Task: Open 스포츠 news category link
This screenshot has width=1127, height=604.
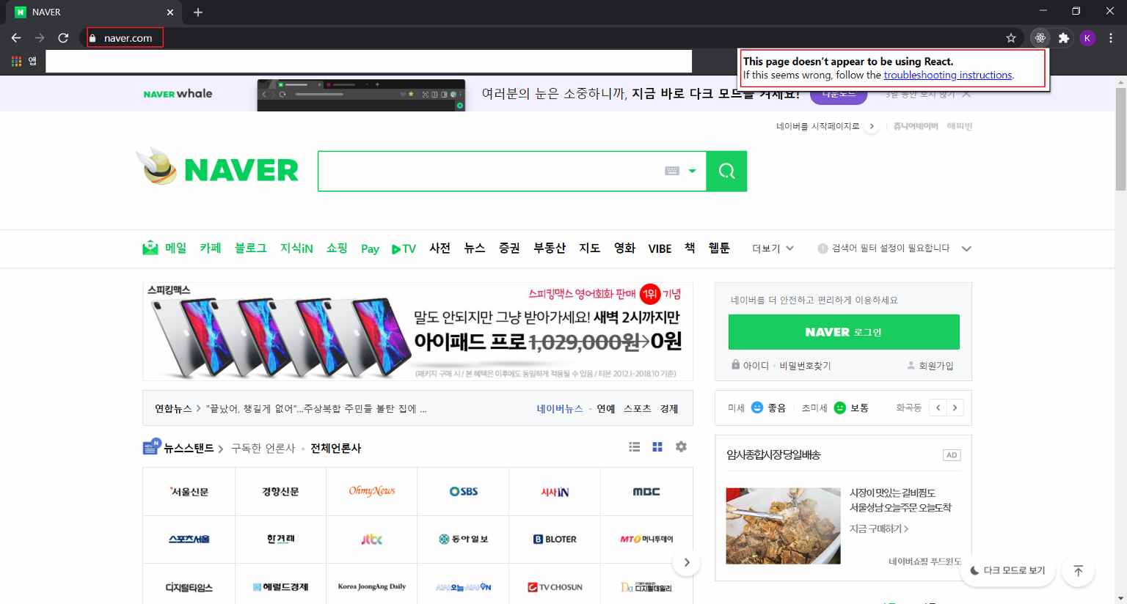Action: 638,408
